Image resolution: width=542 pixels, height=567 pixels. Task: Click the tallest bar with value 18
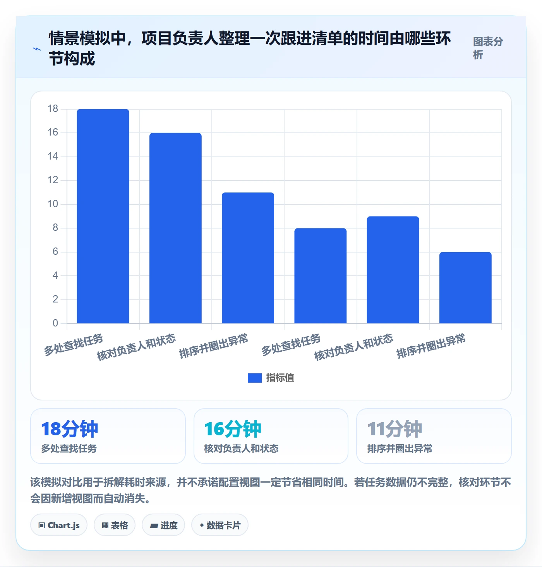pos(103,216)
